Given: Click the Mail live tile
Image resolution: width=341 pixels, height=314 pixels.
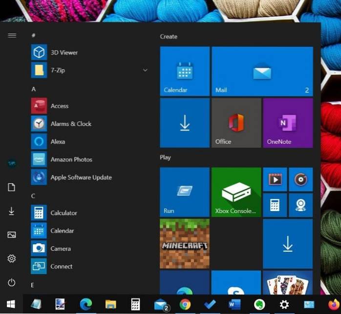Looking at the screenshot, I should click(x=262, y=71).
